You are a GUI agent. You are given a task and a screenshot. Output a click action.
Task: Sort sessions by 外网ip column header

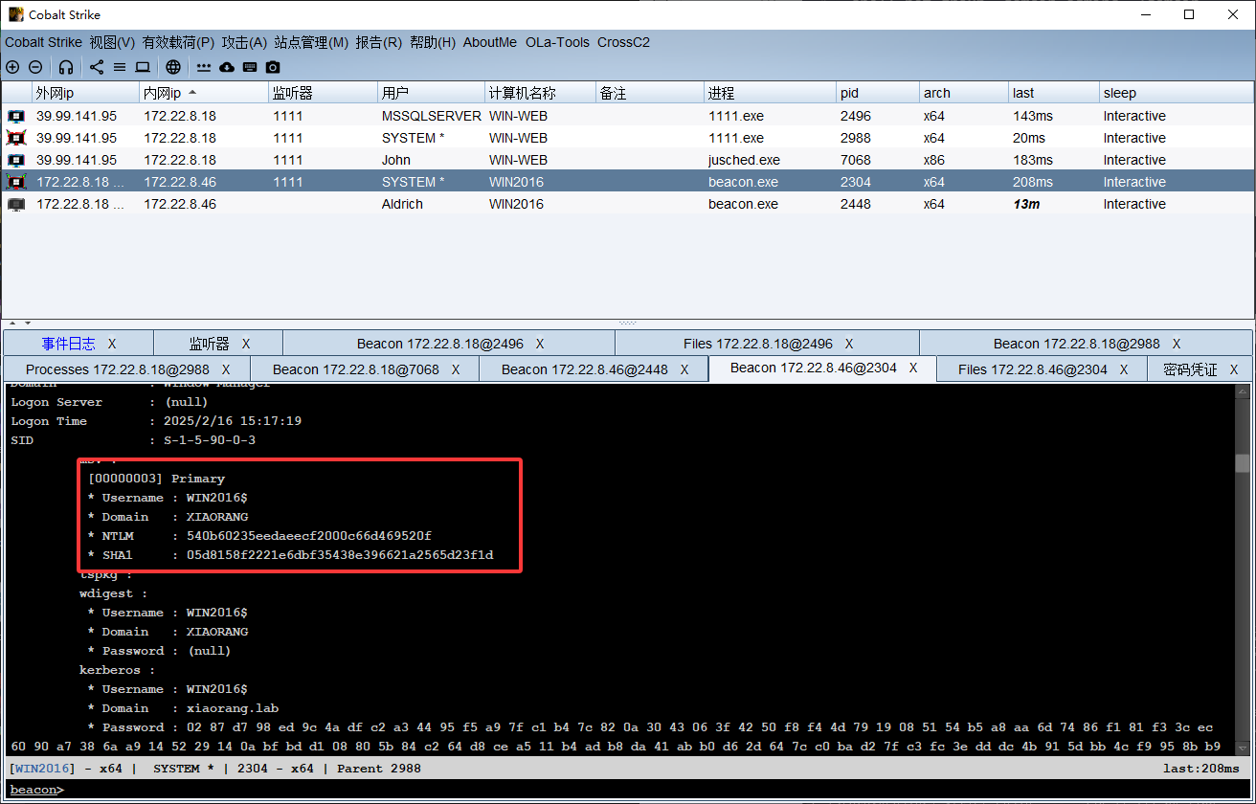click(x=86, y=93)
